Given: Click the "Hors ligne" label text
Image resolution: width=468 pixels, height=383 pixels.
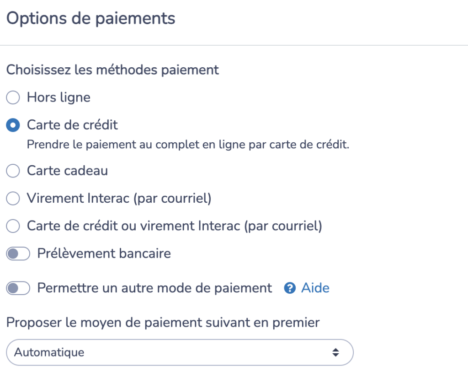Looking at the screenshot, I should coord(58,97).
